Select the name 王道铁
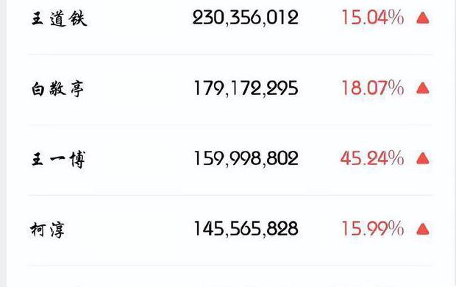Screen dimensions: 456x287 (60, 18)
